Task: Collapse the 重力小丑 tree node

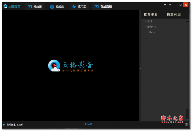Action: point(145,27)
